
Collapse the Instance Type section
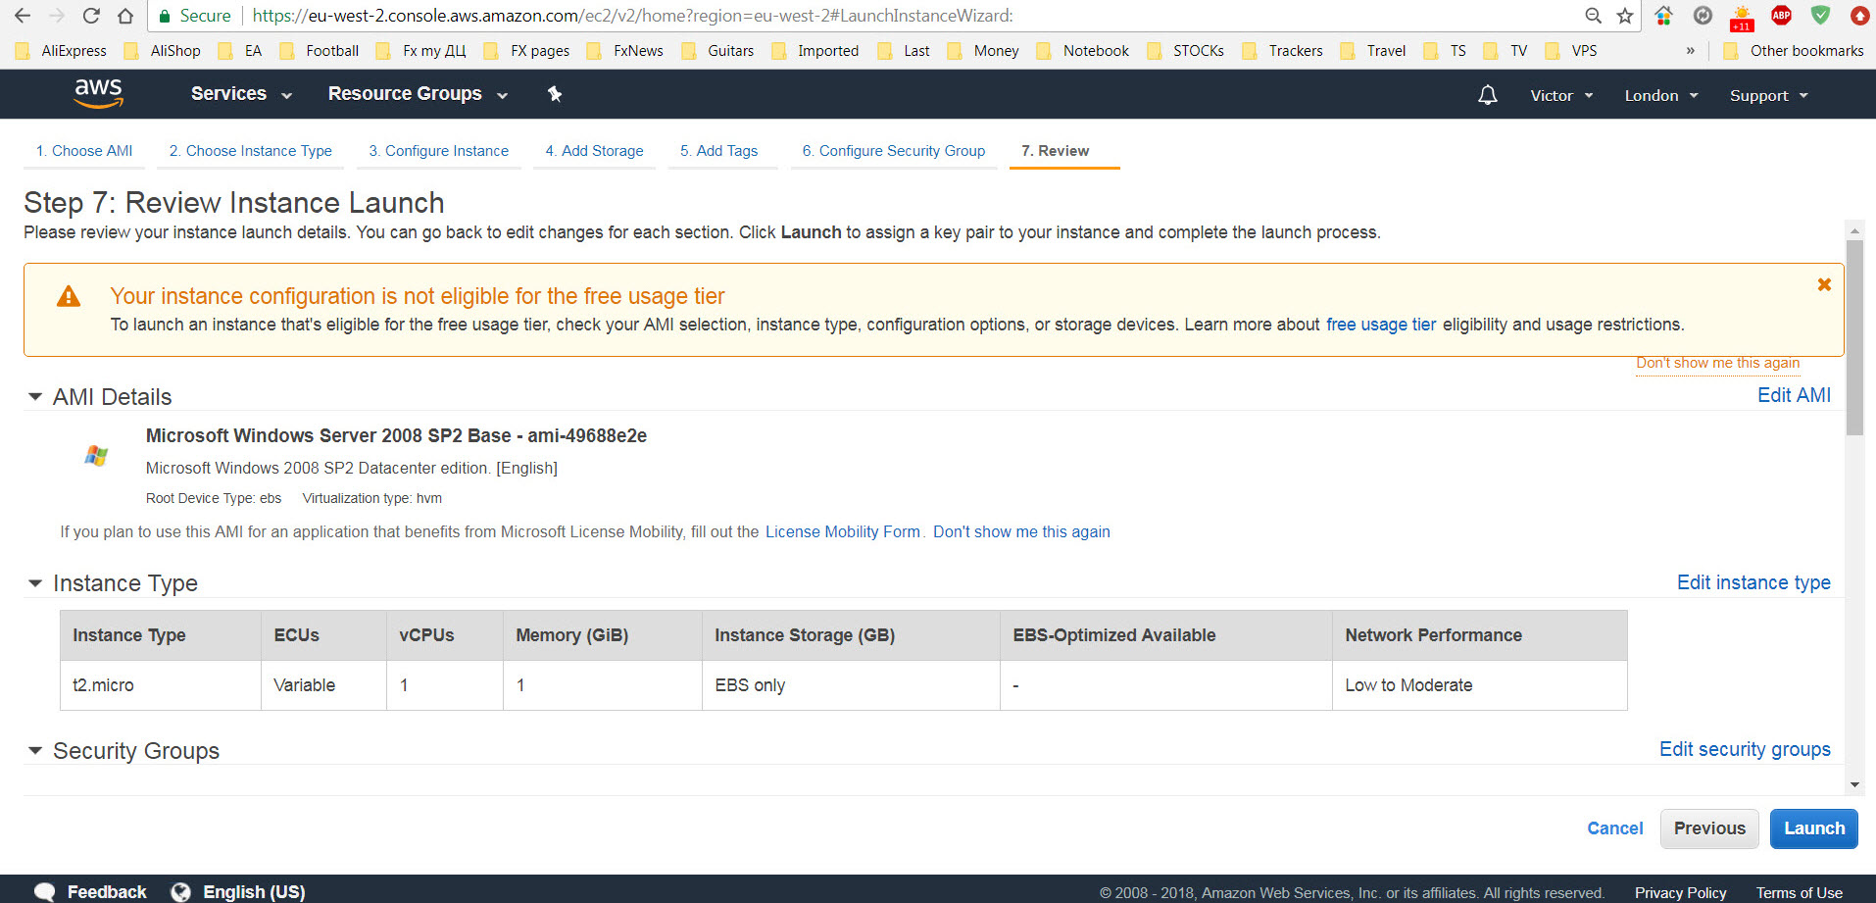point(35,583)
